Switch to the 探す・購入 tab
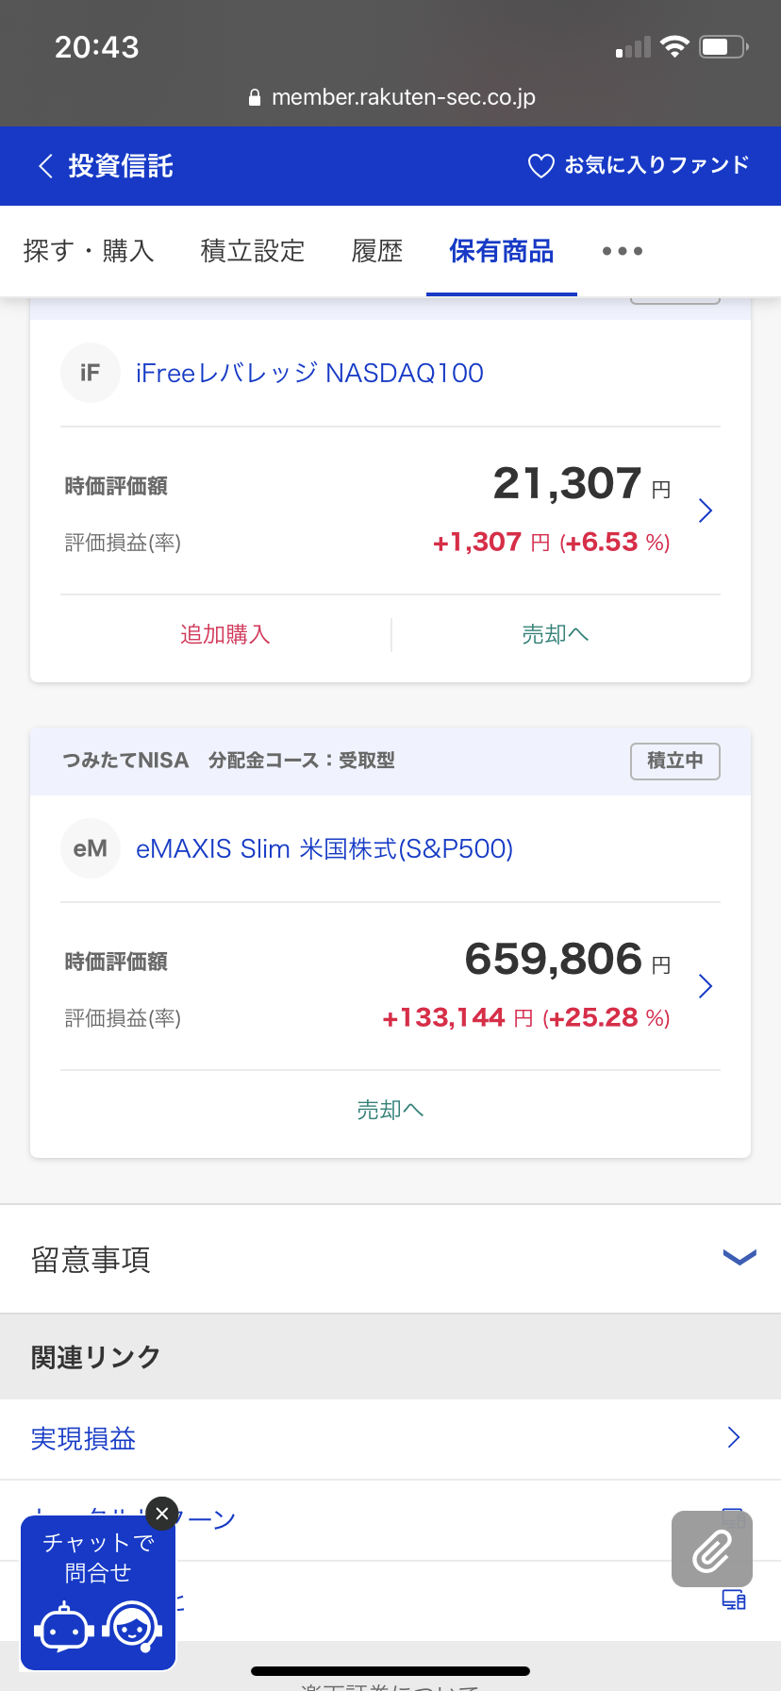The height and width of the screenshot is (1691, 781). point(89,251)
